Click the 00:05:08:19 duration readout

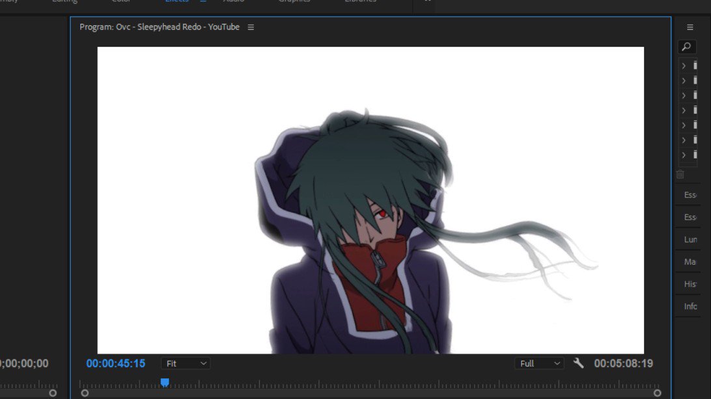click(x=624, y=363)
